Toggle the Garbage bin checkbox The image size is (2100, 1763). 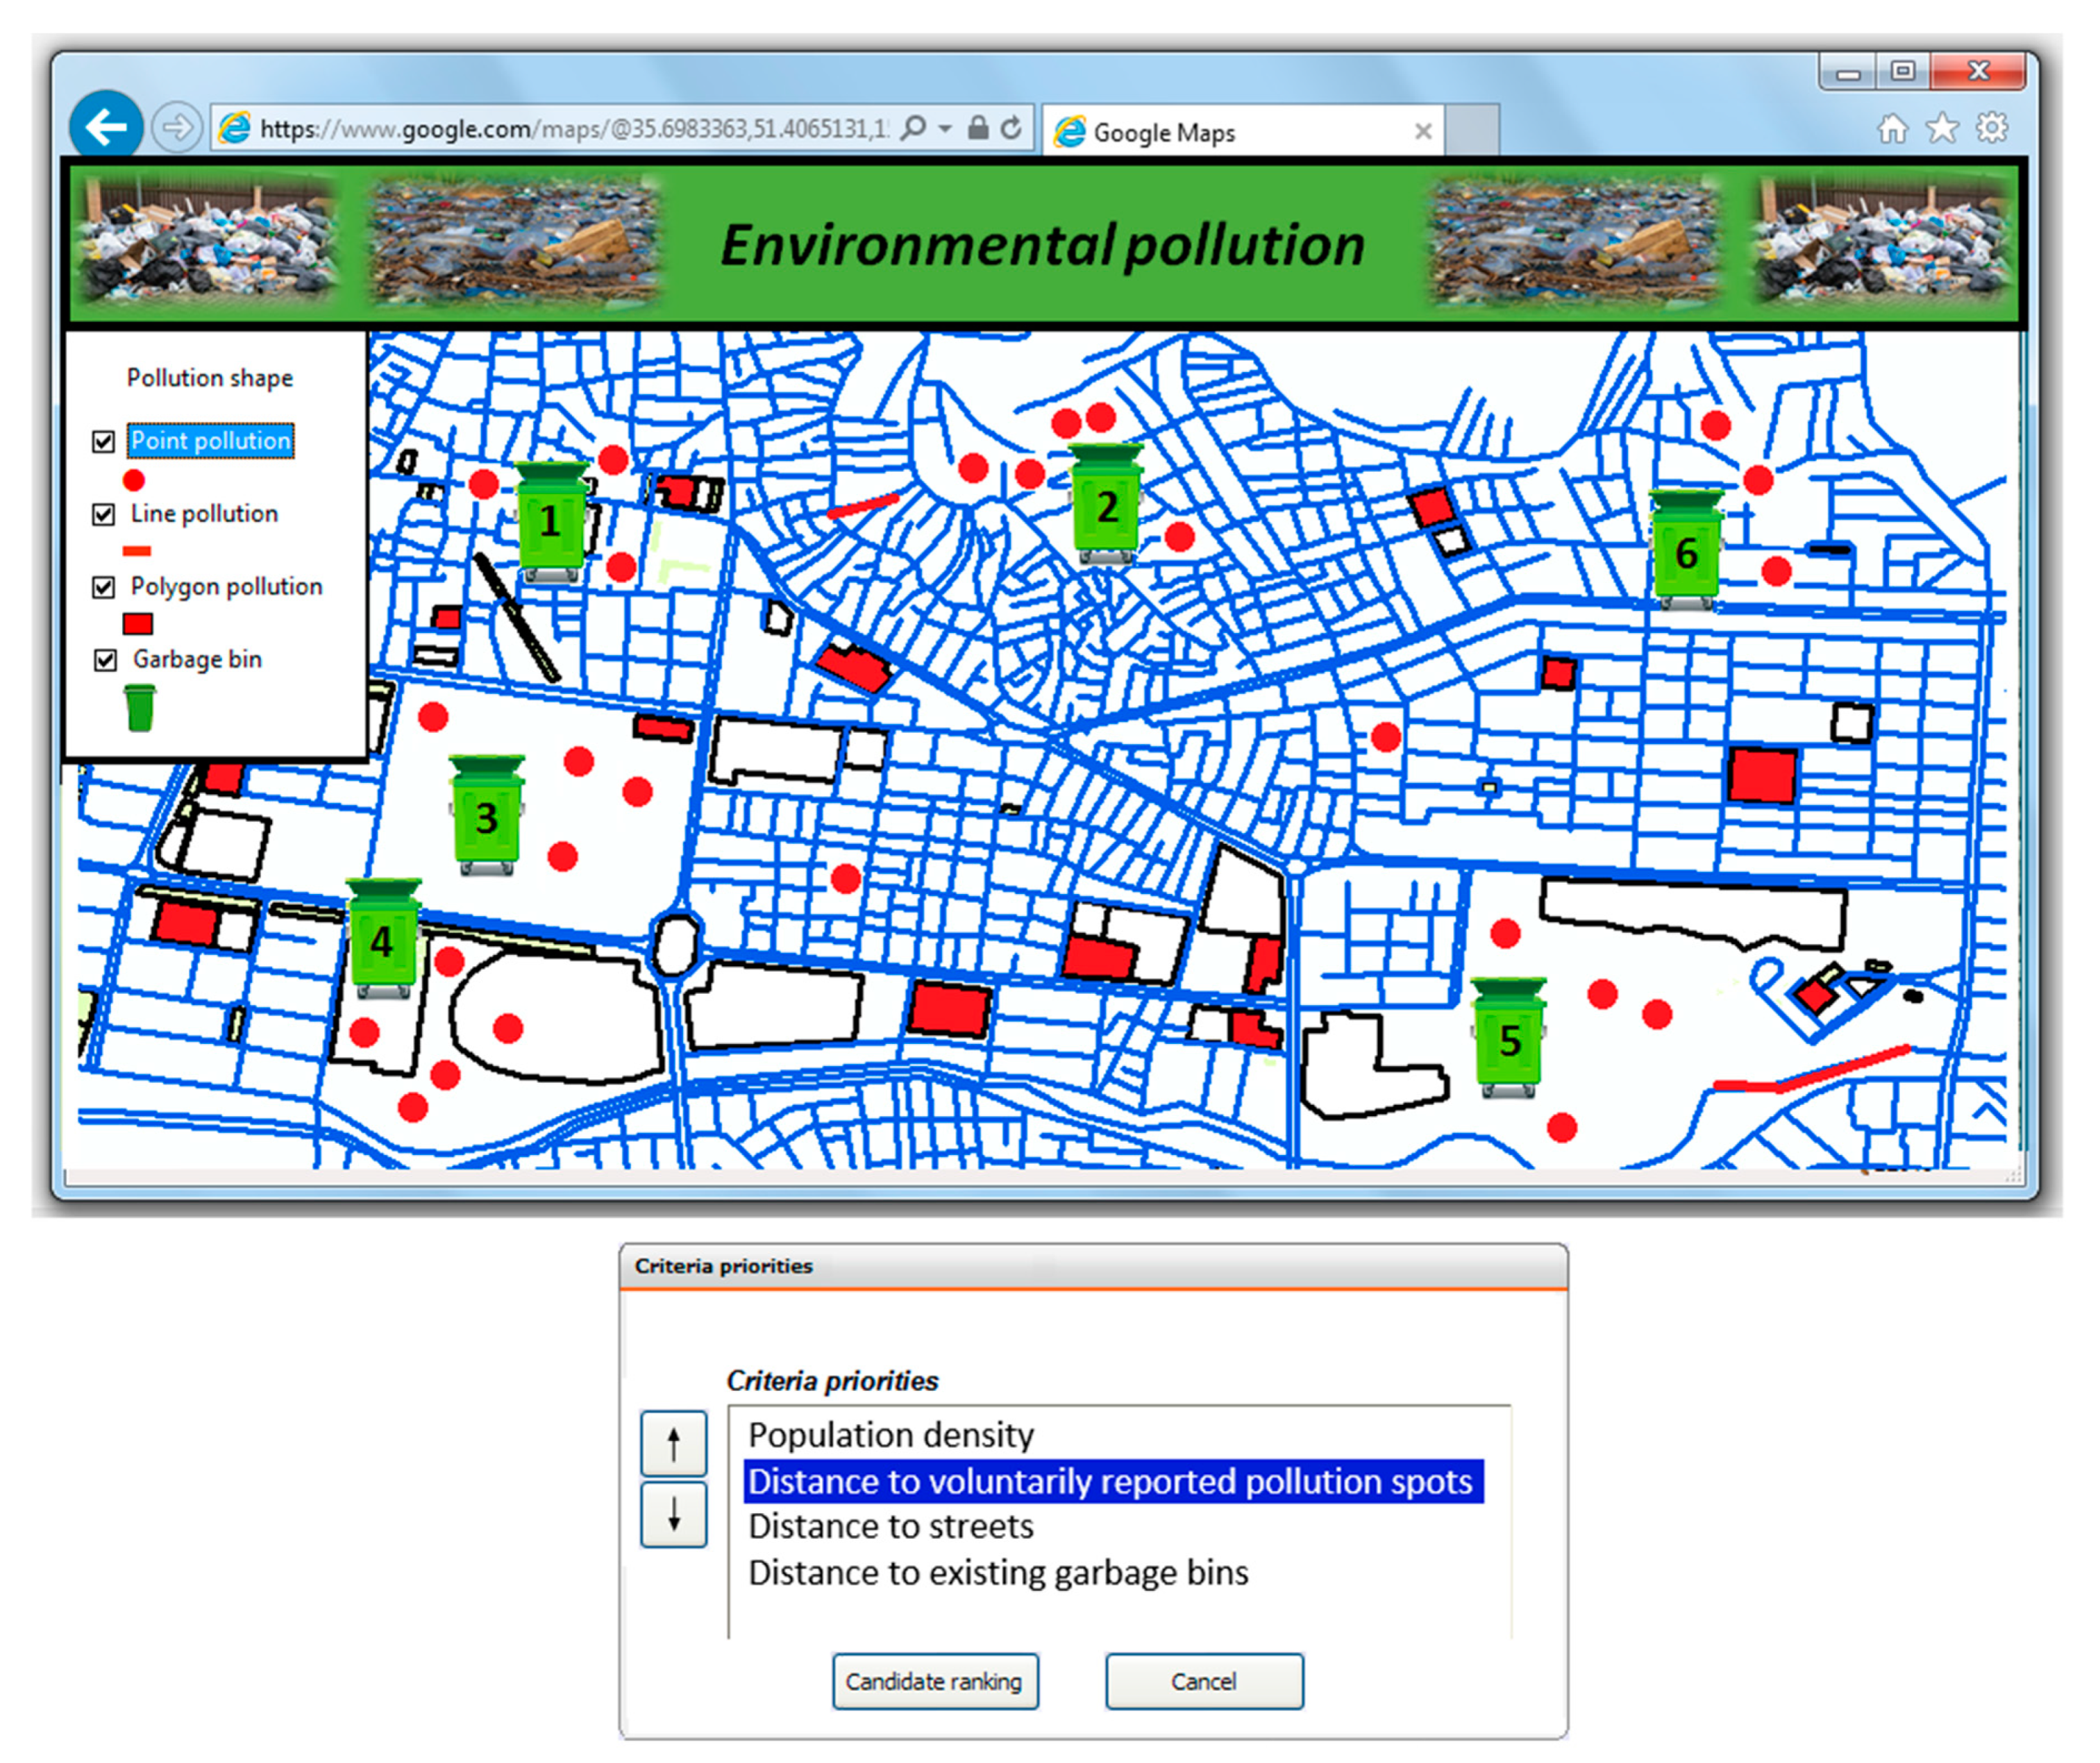pyautogui.click(x=105, y=660)
